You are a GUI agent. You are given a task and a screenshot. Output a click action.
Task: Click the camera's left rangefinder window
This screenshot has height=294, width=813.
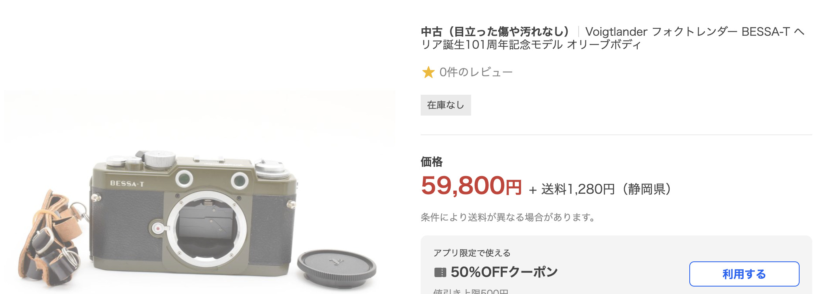click(184, 179)
